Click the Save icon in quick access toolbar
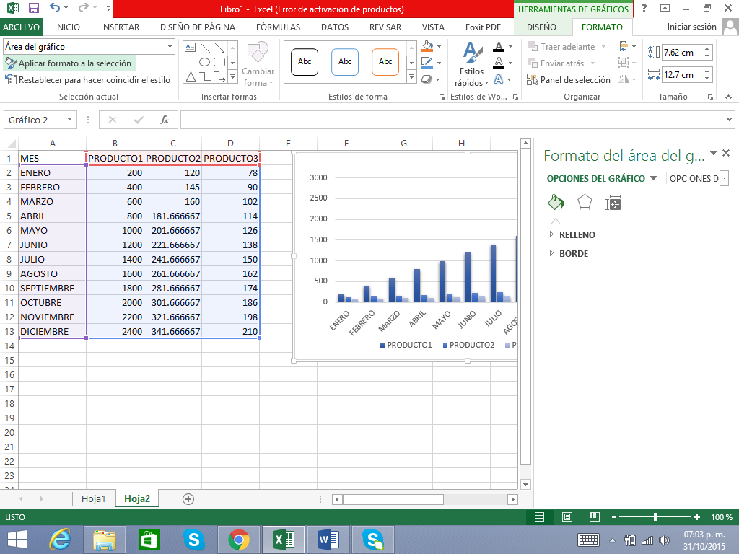This screenshot has height=554, width=739. pos(33,9)
